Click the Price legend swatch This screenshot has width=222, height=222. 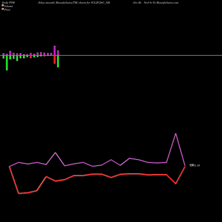point(3,9)
